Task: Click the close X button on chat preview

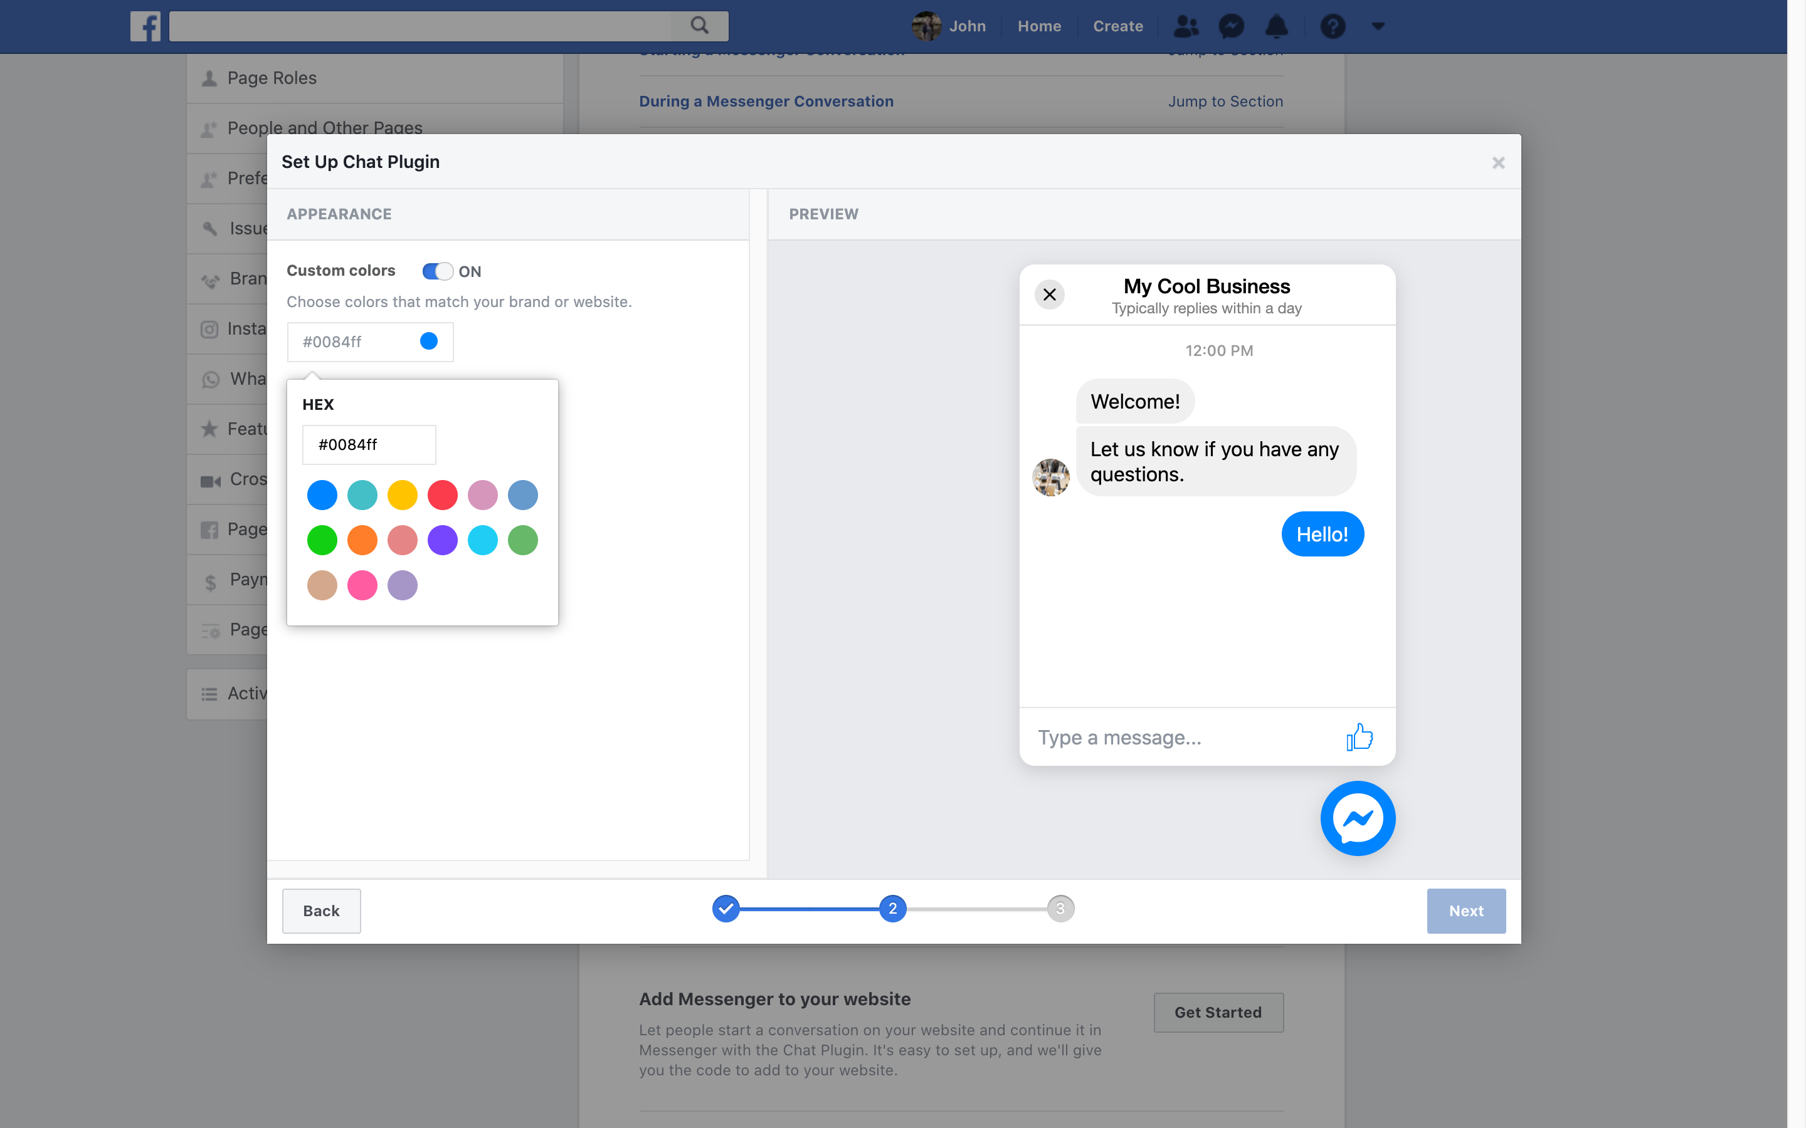Action: click(x=1049, y=294)
